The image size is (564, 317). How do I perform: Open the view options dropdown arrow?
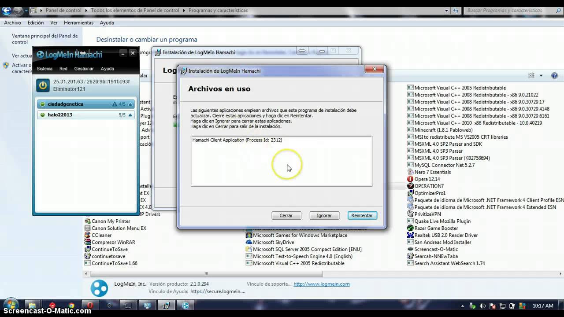tap(541, 76)
